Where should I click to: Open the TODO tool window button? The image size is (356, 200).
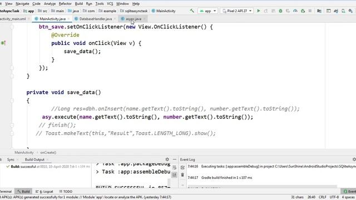click(66, 191)
